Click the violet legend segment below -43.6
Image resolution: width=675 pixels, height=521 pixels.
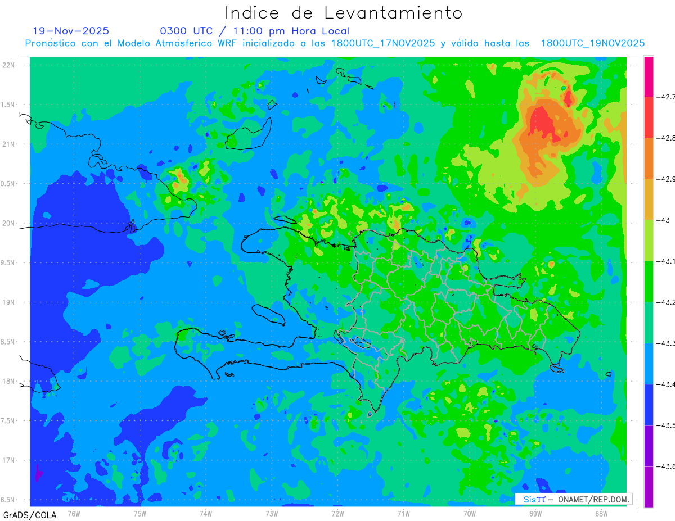pyautogui.click(x=649, y=487)
